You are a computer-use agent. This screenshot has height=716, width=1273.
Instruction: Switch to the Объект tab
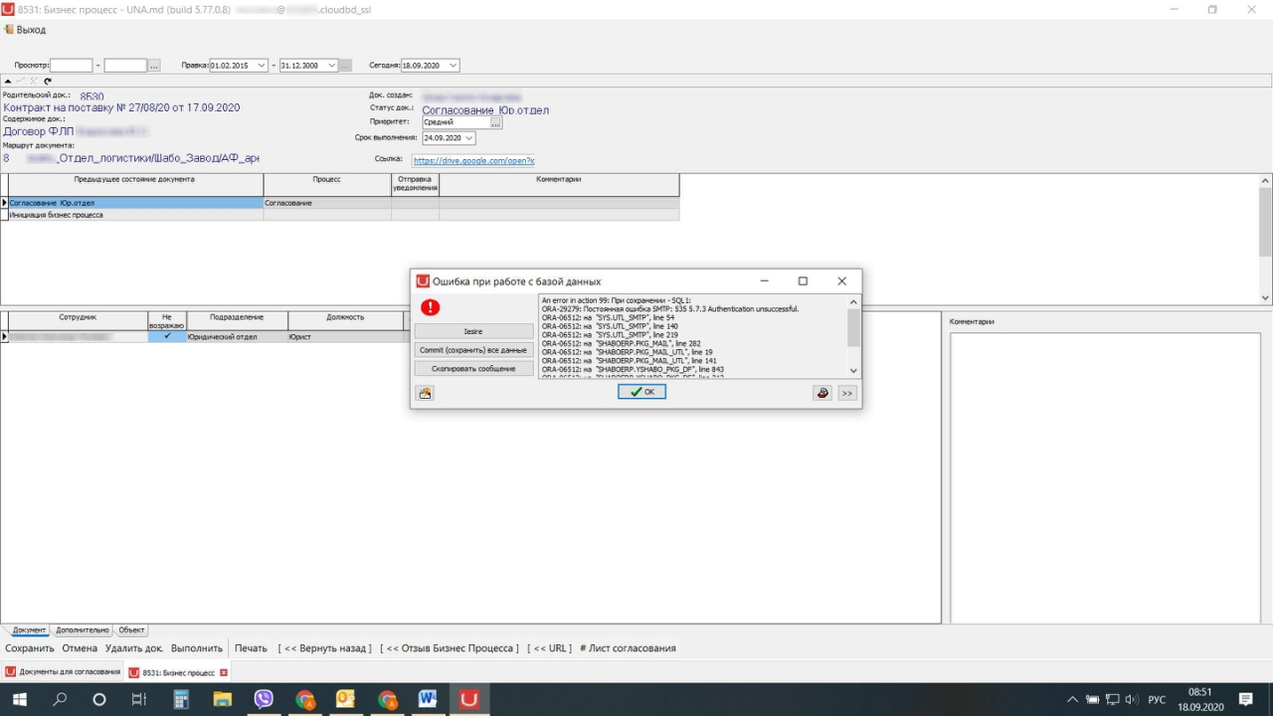click(x=131, y=629)
